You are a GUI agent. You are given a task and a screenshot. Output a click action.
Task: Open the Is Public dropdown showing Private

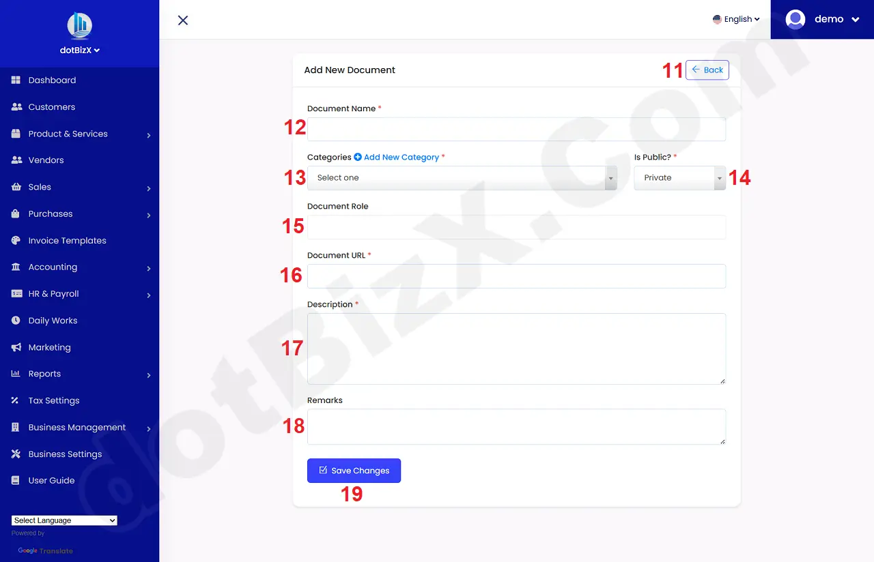(679, 177)
